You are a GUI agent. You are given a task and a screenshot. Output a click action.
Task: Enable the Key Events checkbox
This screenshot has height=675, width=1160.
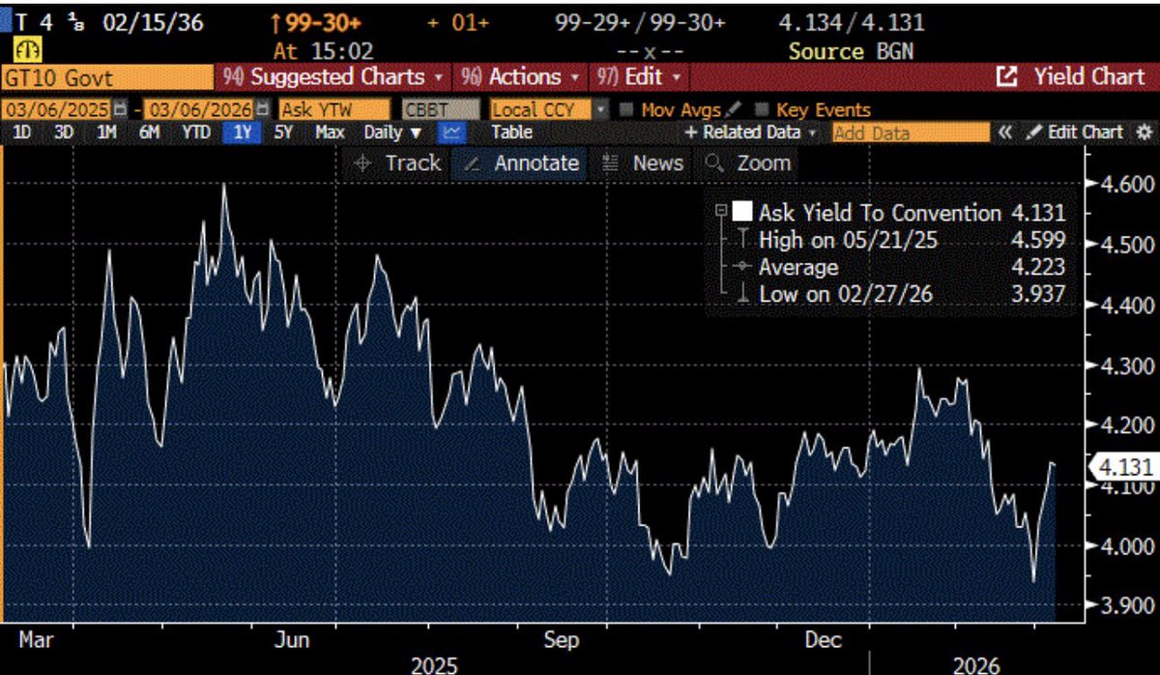tap(763, 110)
